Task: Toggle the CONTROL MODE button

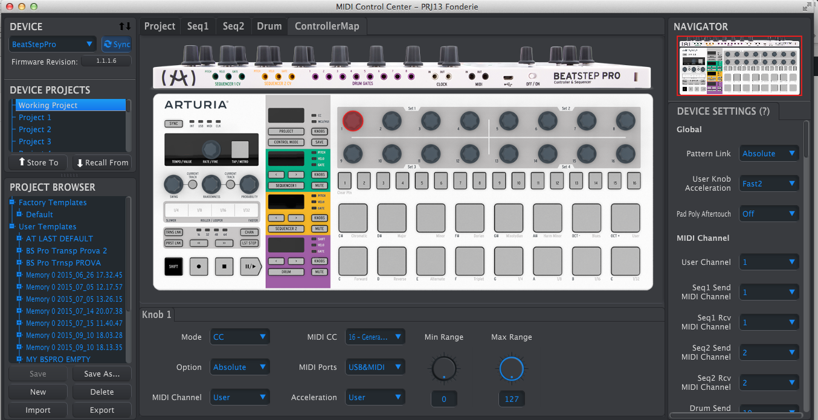Action: [x=287, y=142]
